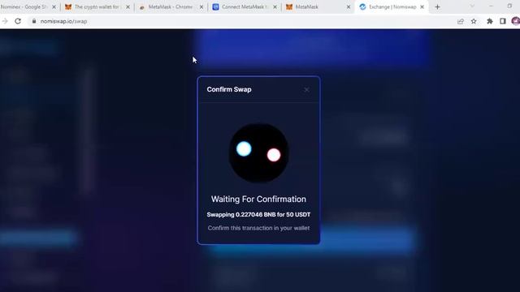Image resolution: width=520 pixels, height=292 pixels.
Task: Go forward in browser history
Action: click(x=5, y=21)
